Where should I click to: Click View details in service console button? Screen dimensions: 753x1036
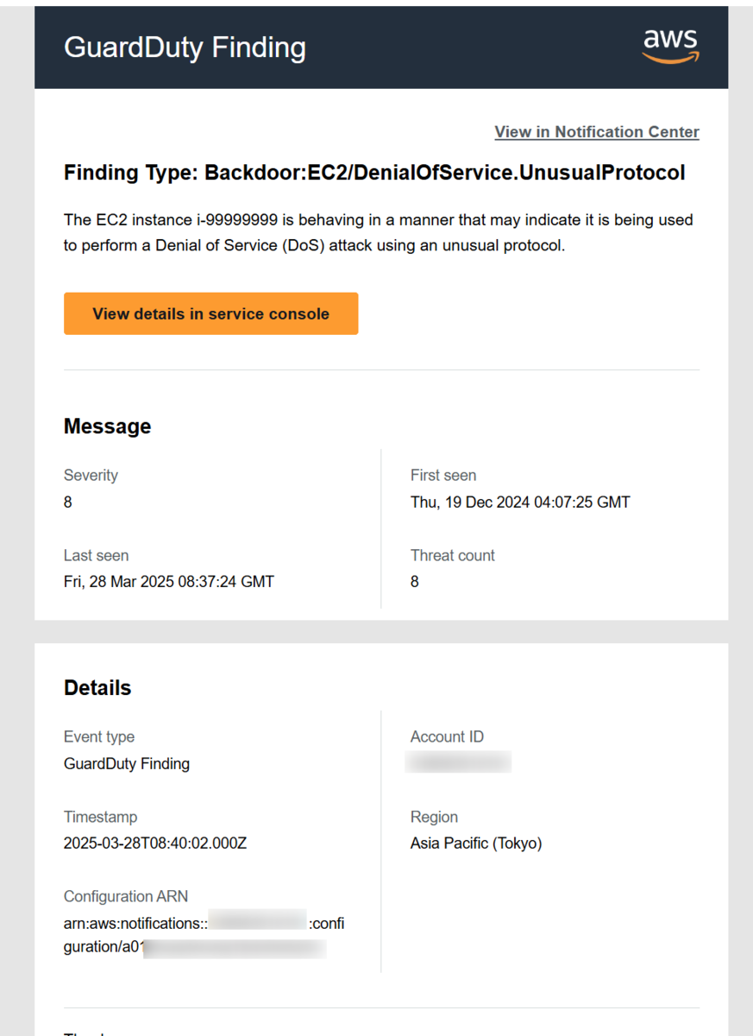pos(210,313)
